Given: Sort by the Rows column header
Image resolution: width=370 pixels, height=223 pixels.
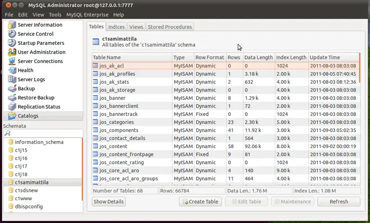Looking at the screenshot, I should (234, 57).
